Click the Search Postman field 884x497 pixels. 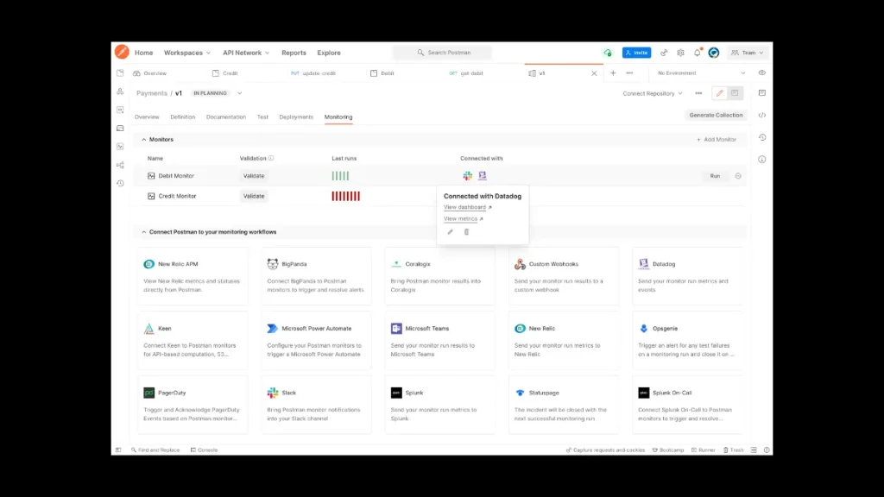tap(443, 53)
